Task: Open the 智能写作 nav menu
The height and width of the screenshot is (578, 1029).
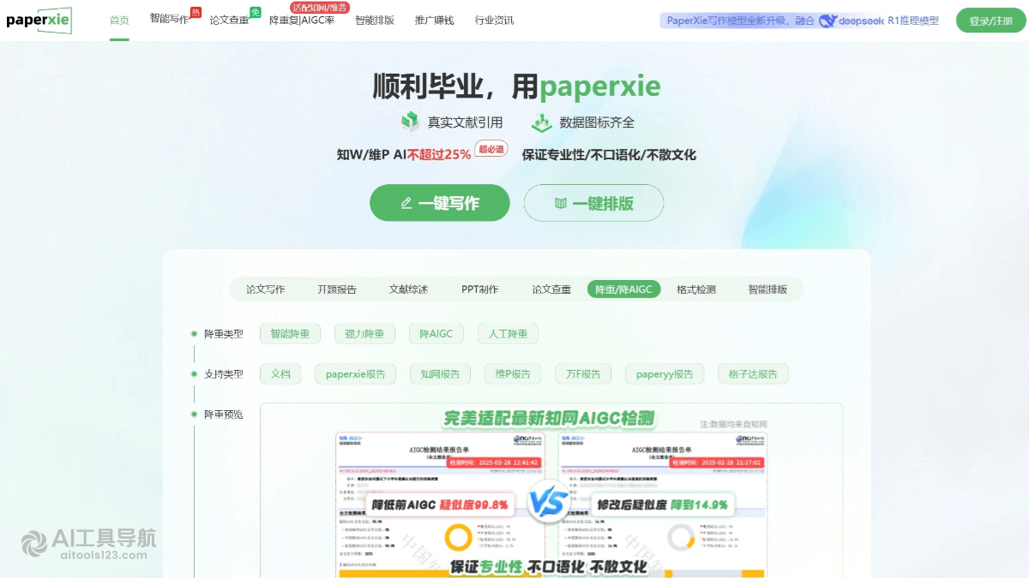Action: pyautogui.click(x=169, y=19)
